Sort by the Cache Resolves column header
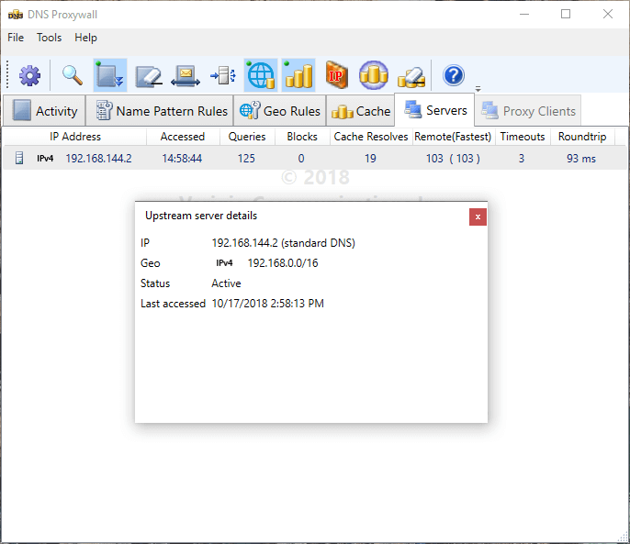The width and height of the screenshot is (630, 544). click(x=371, y=137)
